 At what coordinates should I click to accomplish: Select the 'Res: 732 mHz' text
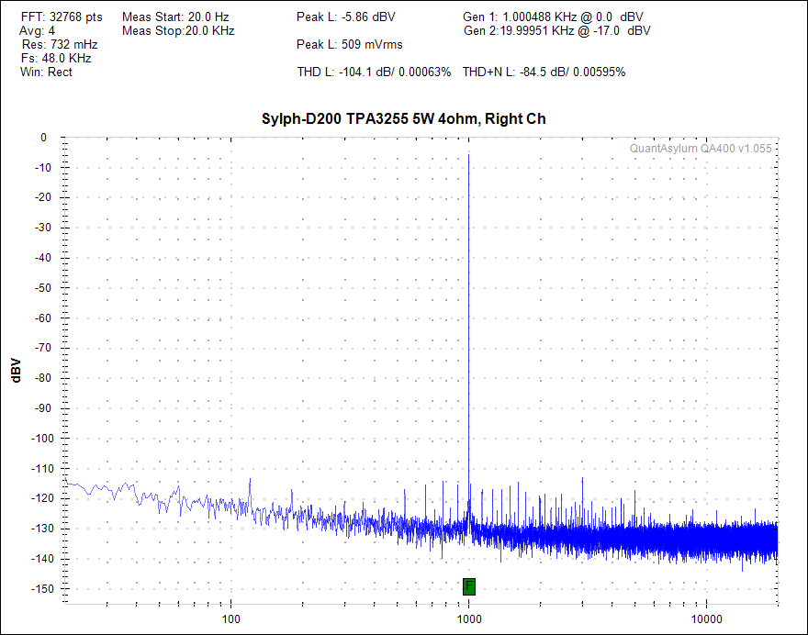coord(60,45)
